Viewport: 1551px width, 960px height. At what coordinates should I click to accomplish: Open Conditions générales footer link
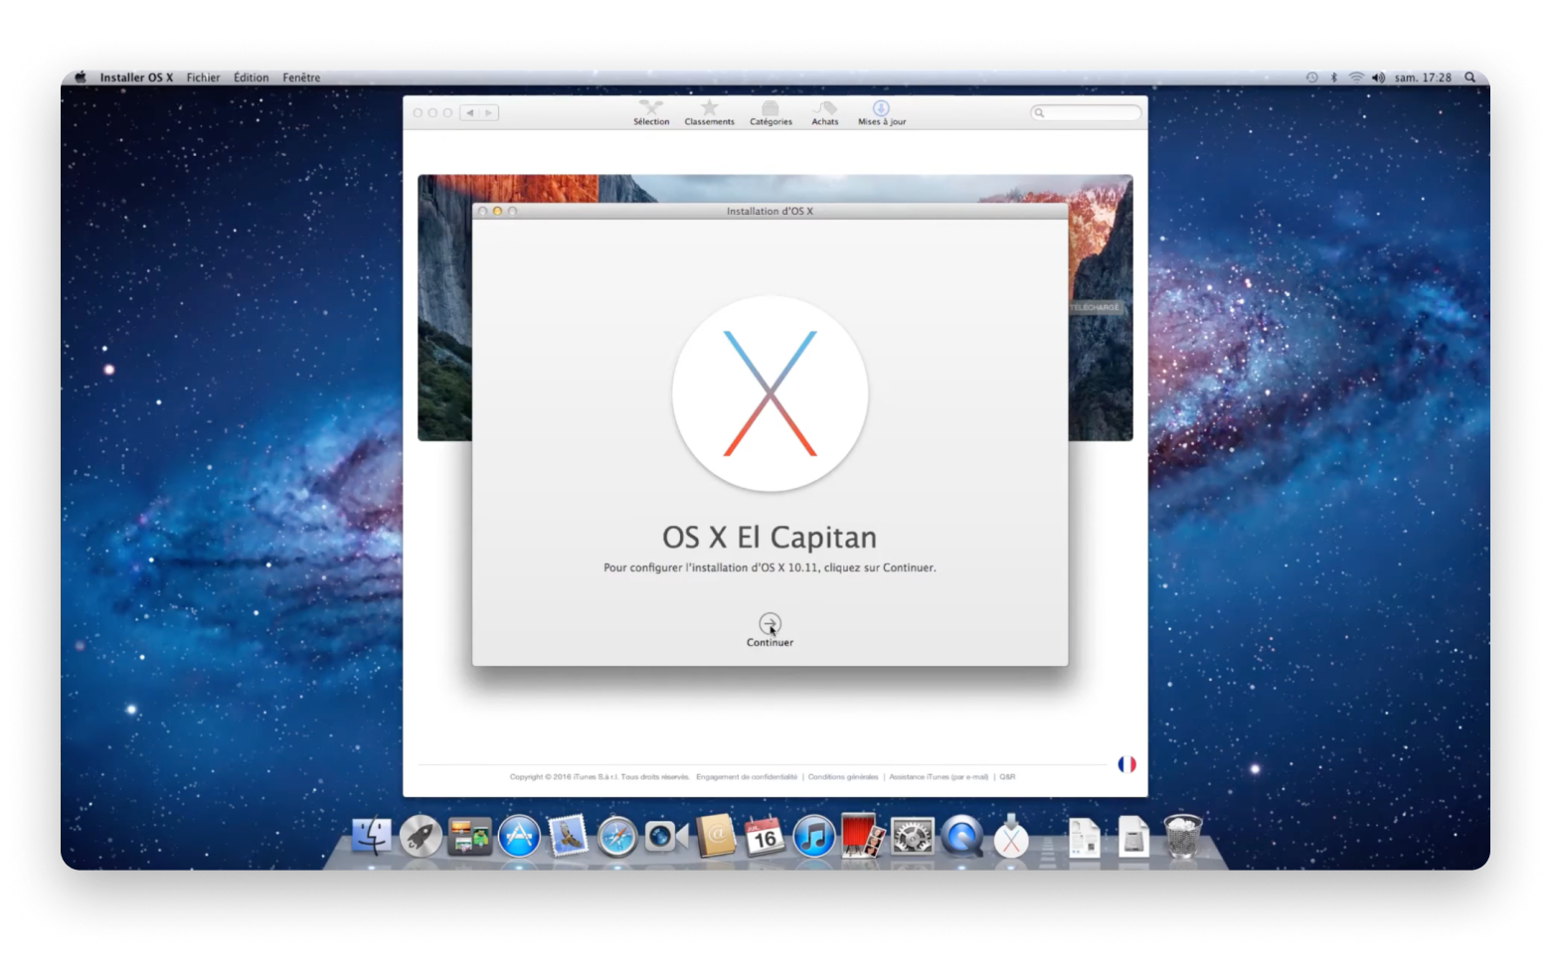pyautogui.click(x=843, y=777)
